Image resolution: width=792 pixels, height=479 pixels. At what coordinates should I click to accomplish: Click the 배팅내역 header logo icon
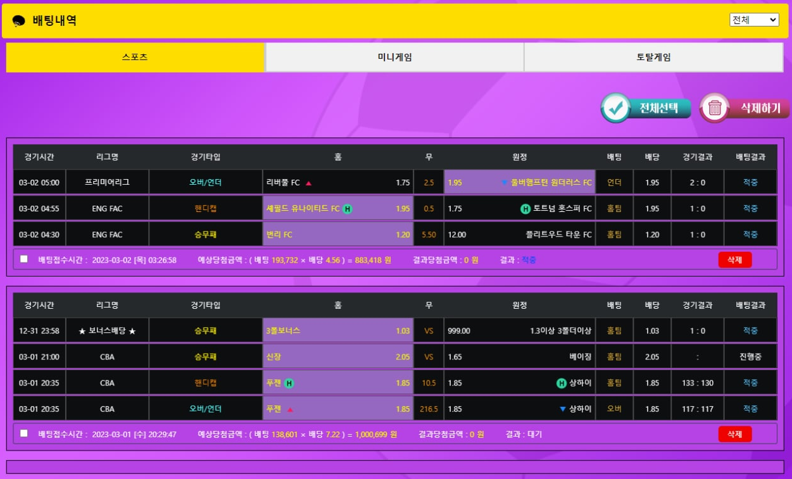click(x=19, y=21)
